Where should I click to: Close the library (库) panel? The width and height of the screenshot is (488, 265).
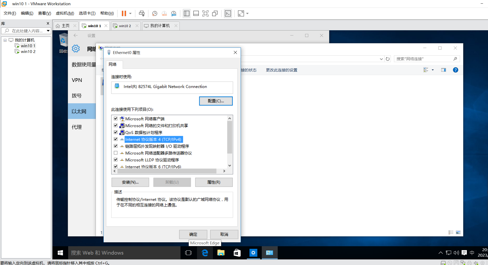click(48, 23)
